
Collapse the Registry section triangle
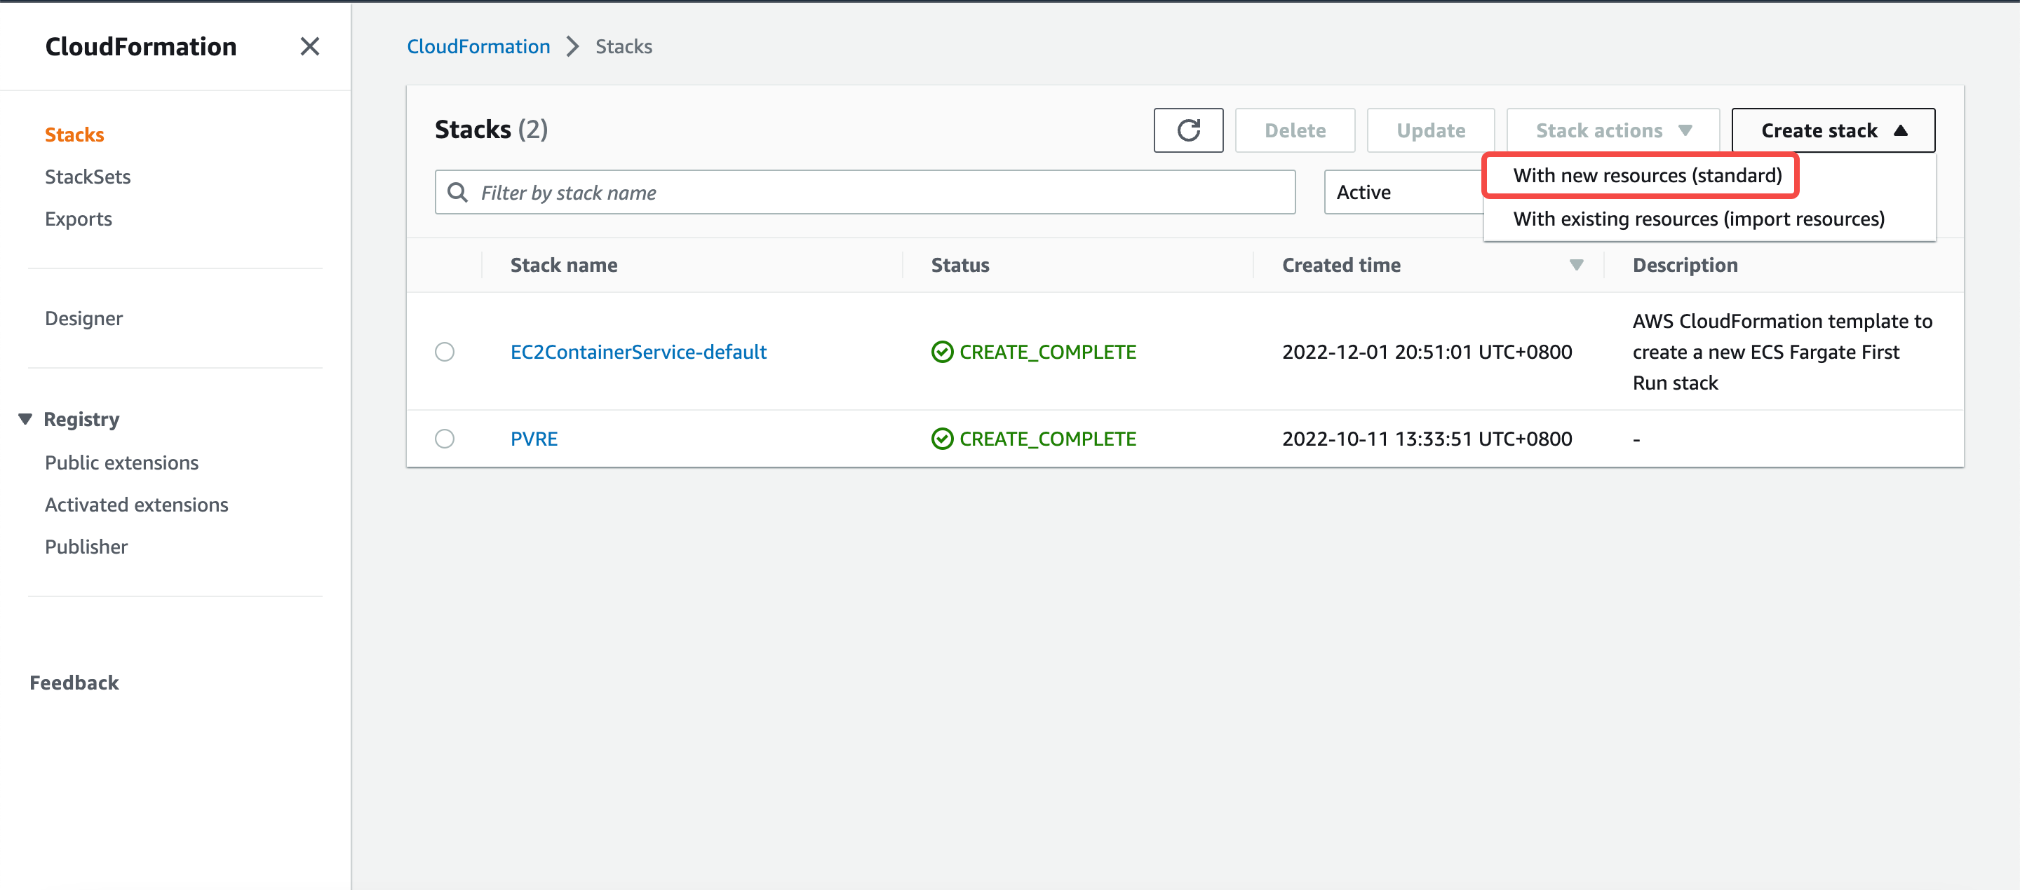pyautogui.click(x=25, y=419)
